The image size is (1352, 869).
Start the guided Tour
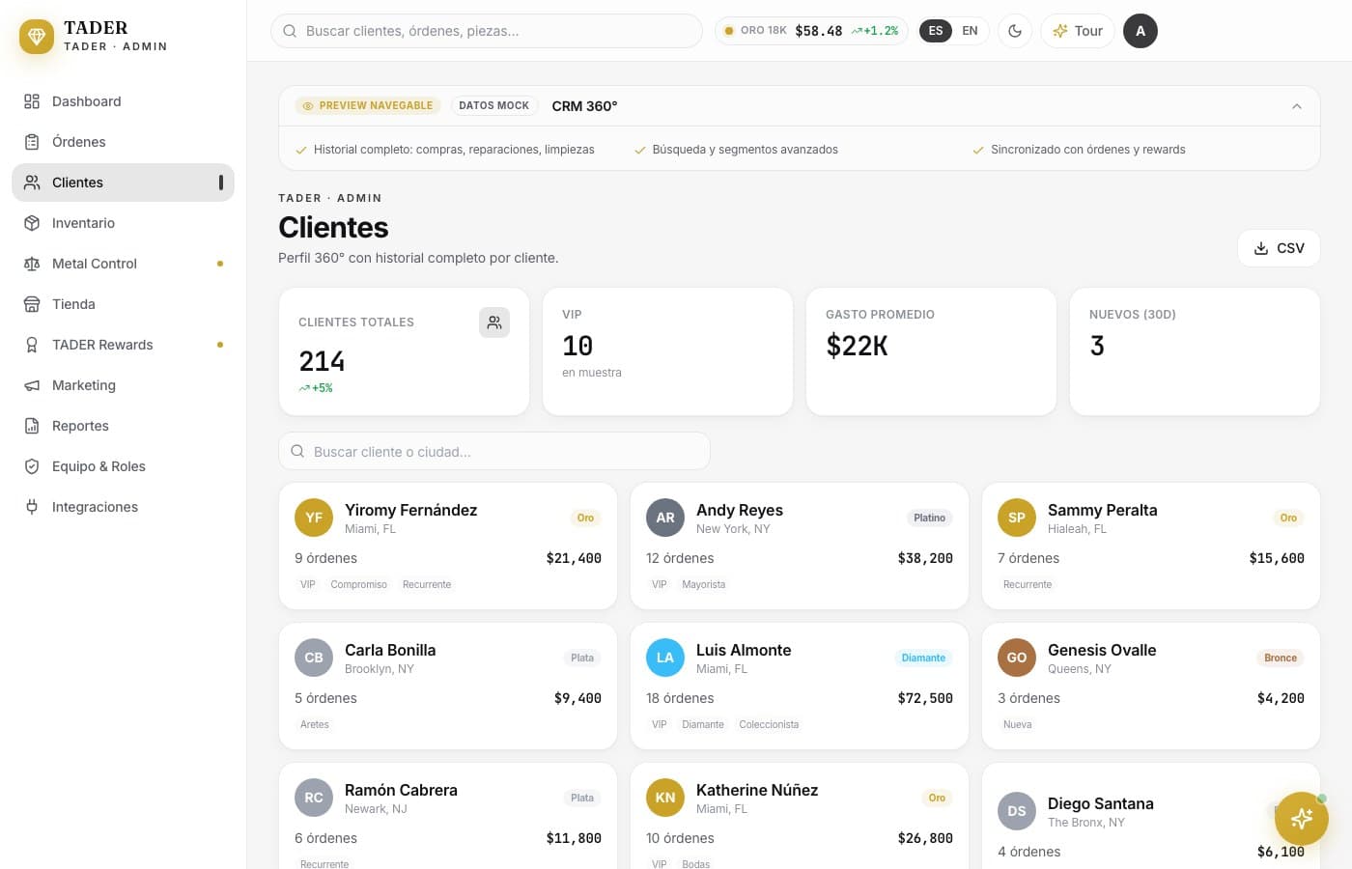1078,31
